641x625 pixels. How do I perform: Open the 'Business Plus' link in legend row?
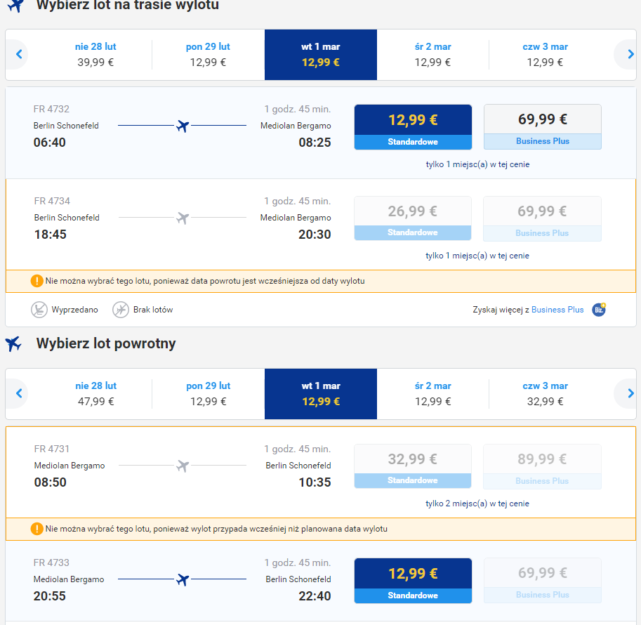point(557,310)
